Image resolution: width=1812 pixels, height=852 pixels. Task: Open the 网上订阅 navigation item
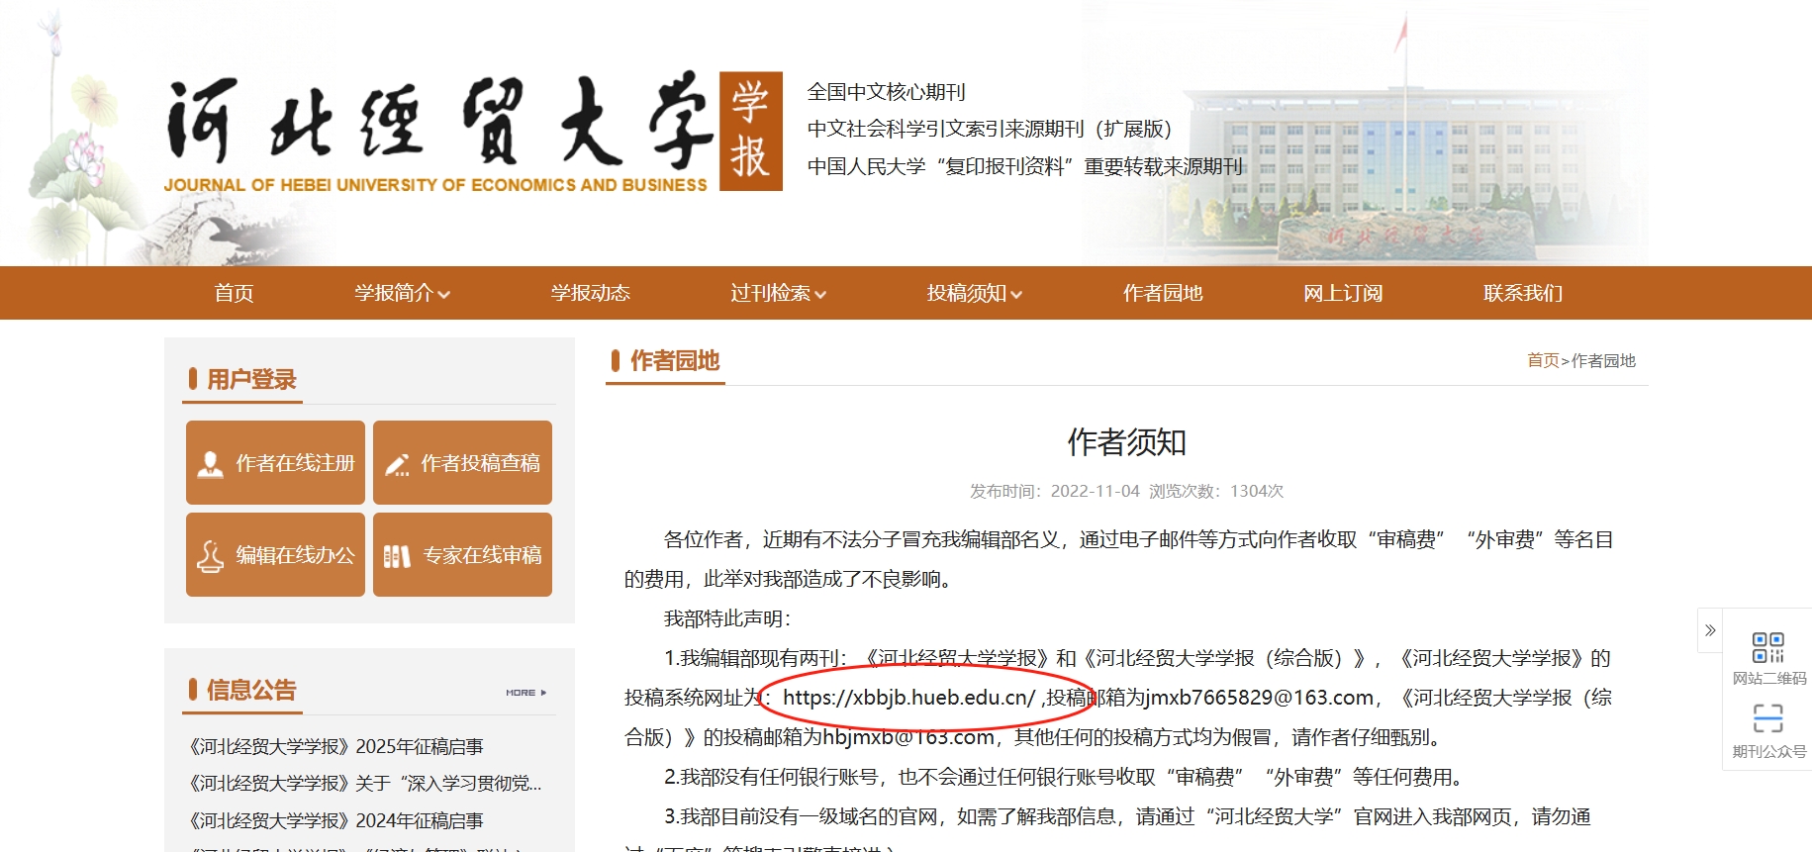click(x=1343, y=293)
